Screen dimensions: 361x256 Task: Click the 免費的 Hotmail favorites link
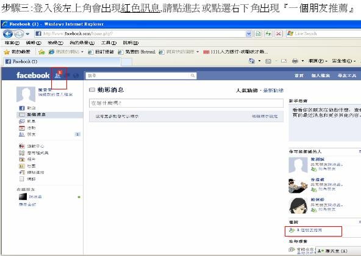tap(137, 52)
